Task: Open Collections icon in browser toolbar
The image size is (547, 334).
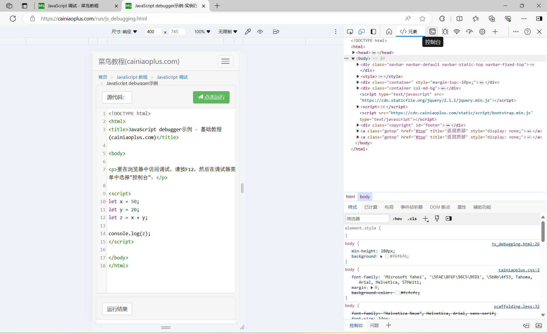Action: point(492,19)
